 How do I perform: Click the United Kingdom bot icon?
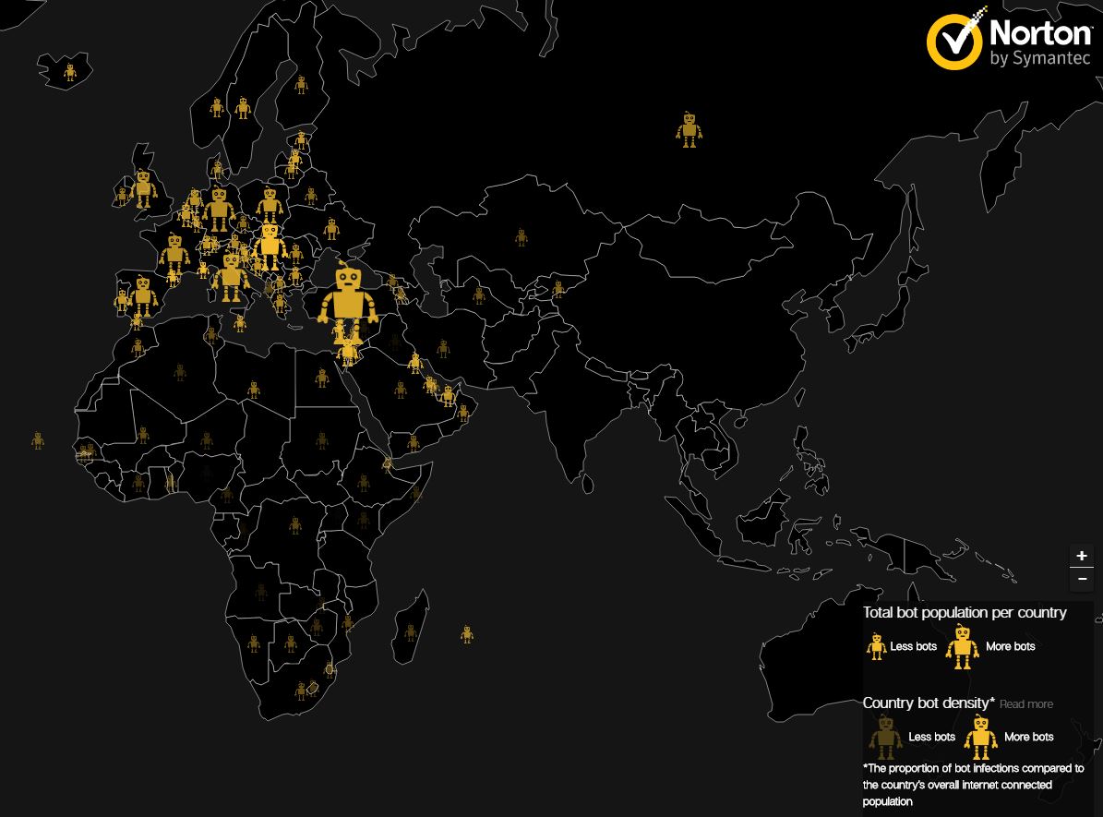pyautogui.click(x=143, y=188)
